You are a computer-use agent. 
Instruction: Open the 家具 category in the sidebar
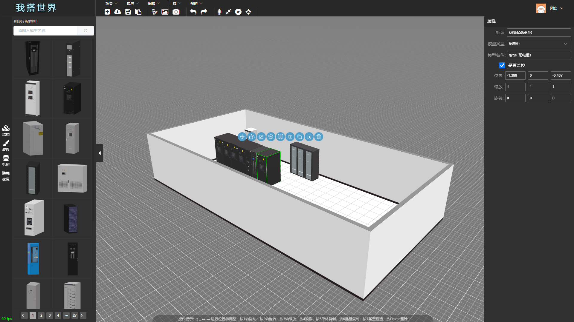click(x=6, y=176)
